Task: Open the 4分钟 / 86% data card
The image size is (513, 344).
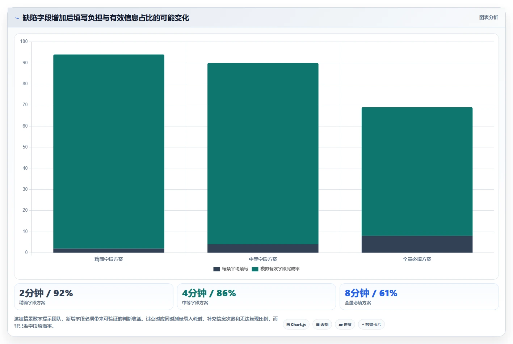Action: pos(256,297)
